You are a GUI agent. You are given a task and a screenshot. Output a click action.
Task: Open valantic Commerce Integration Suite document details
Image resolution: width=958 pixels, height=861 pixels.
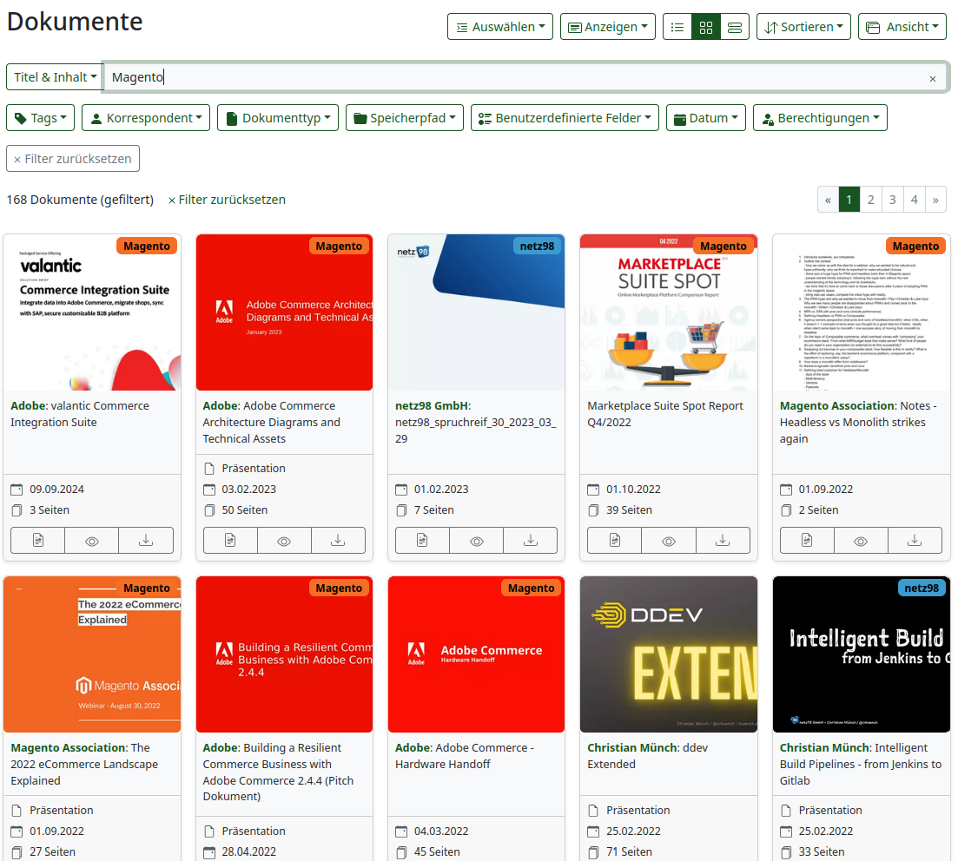[38, 541]
